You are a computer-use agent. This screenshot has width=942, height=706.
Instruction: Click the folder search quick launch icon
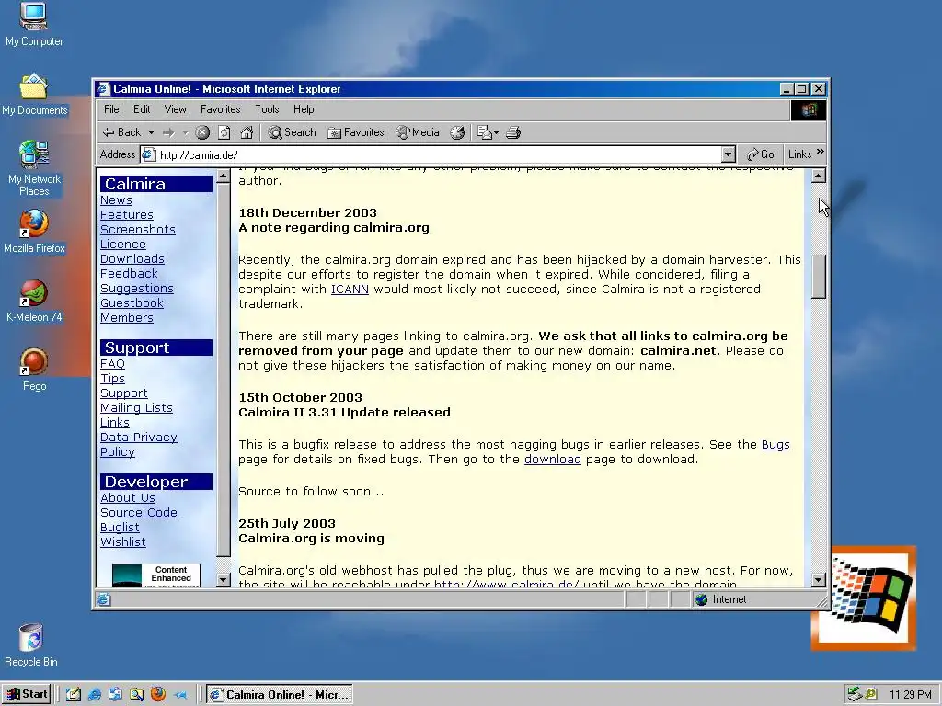click(x=136, y=695)
